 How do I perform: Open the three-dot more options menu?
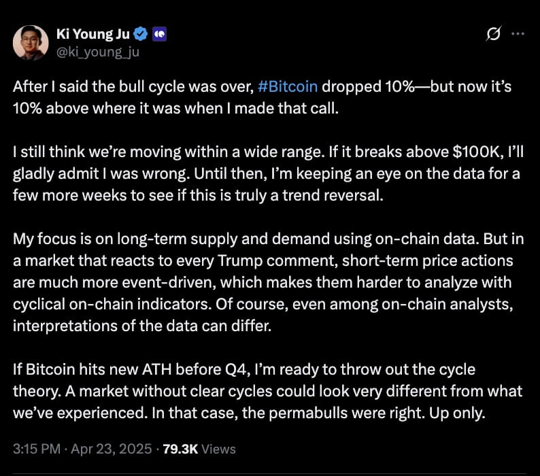point(518,33)
